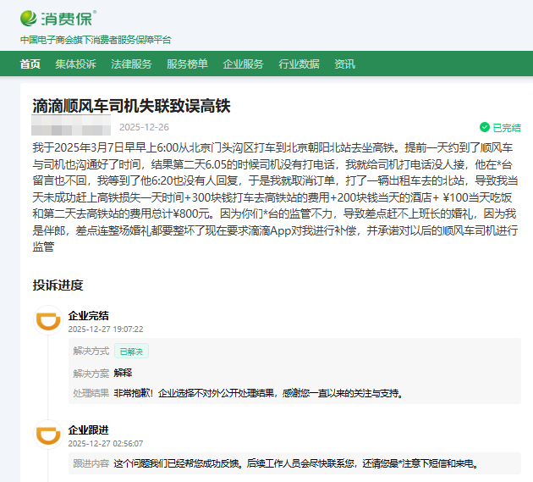Navigate to the 行业数据 section
This screenshot has height=482, width=533.
tap(299, 64)
